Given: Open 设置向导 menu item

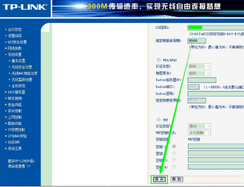Looking at the screenshot, I should coord(15,36).
